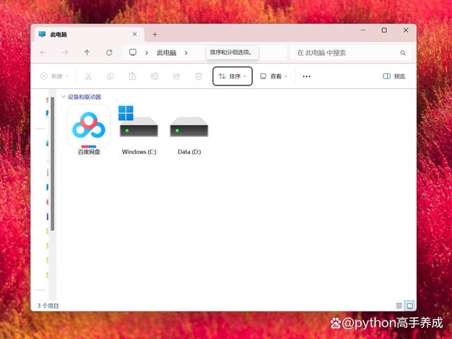This screenshot has height=339, width=452.
Task: Click the Rename icon in toolbar
Action: (x=154, y=76)
